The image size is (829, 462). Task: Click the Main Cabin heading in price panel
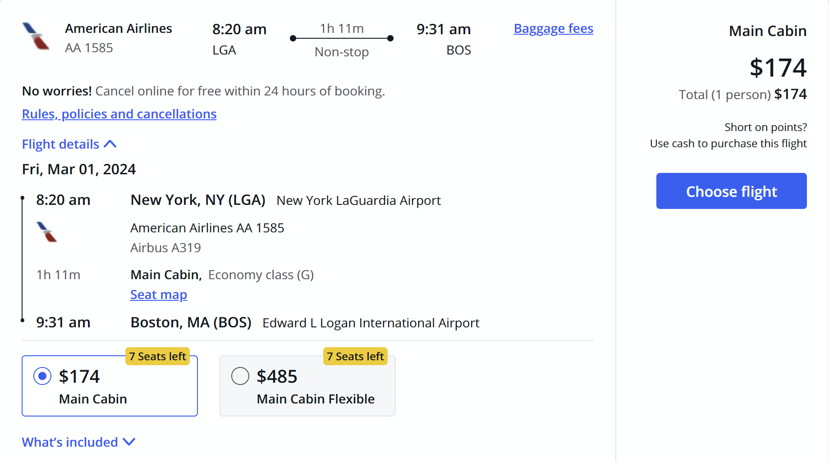point(767,31)
